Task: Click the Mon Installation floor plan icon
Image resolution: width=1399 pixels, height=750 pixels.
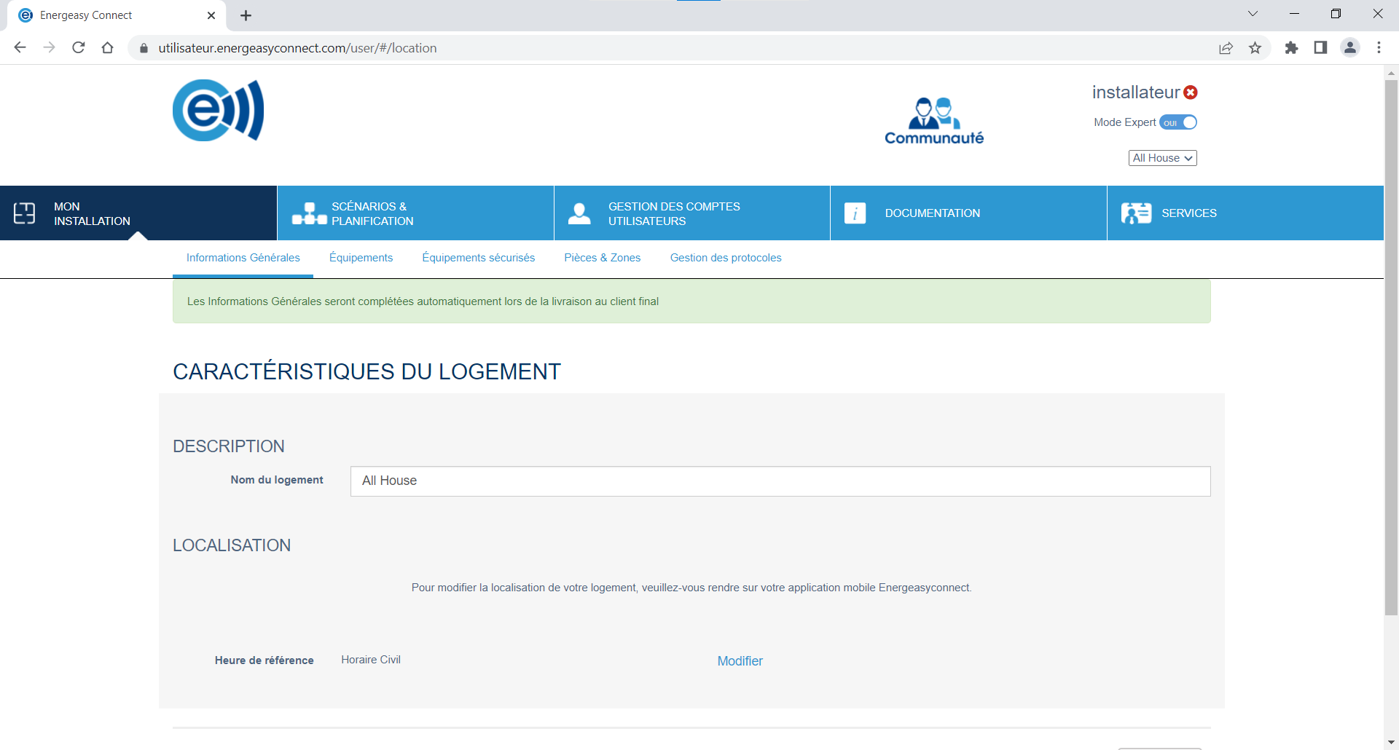Action: point(25,213)
